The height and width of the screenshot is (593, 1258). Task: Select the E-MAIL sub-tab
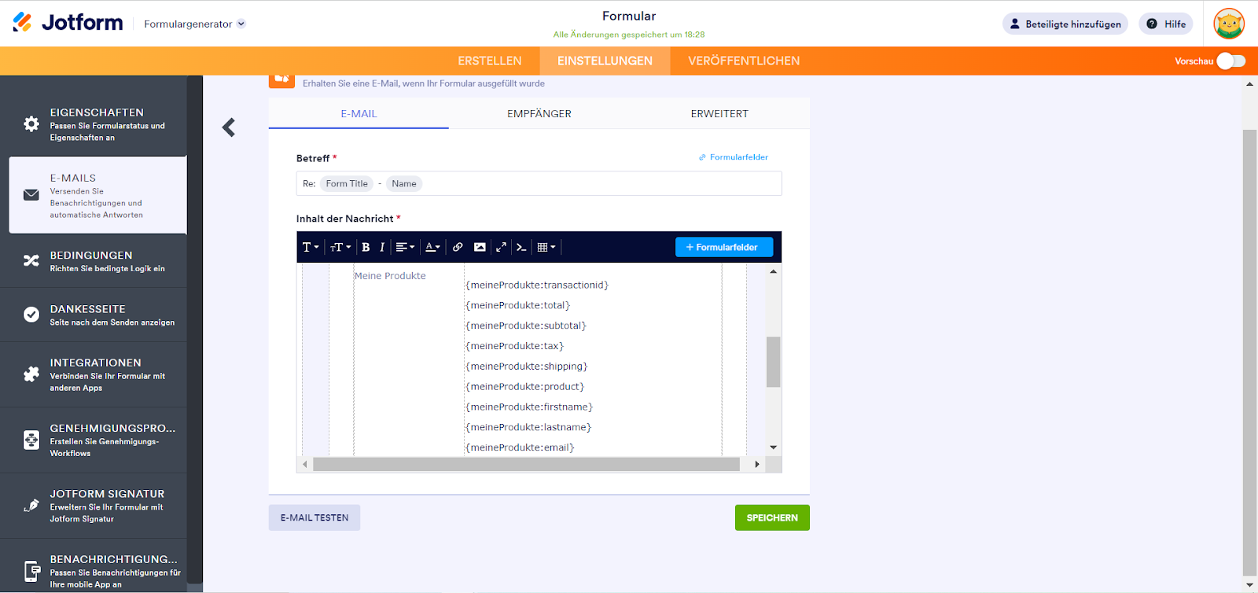click(x=359, y=113)
